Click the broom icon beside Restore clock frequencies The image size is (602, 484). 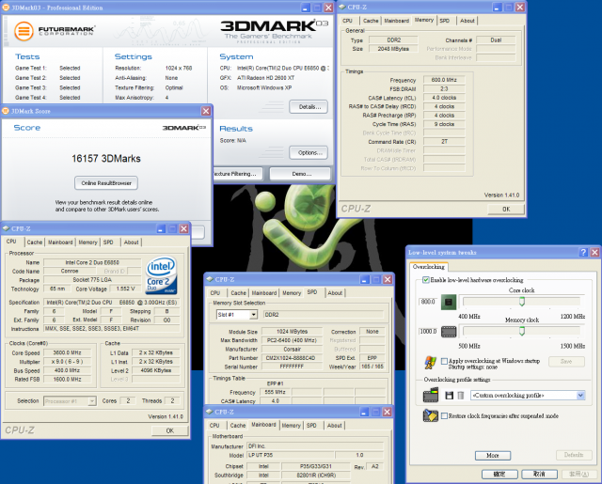pyautogui.click(x=431, y=415)
